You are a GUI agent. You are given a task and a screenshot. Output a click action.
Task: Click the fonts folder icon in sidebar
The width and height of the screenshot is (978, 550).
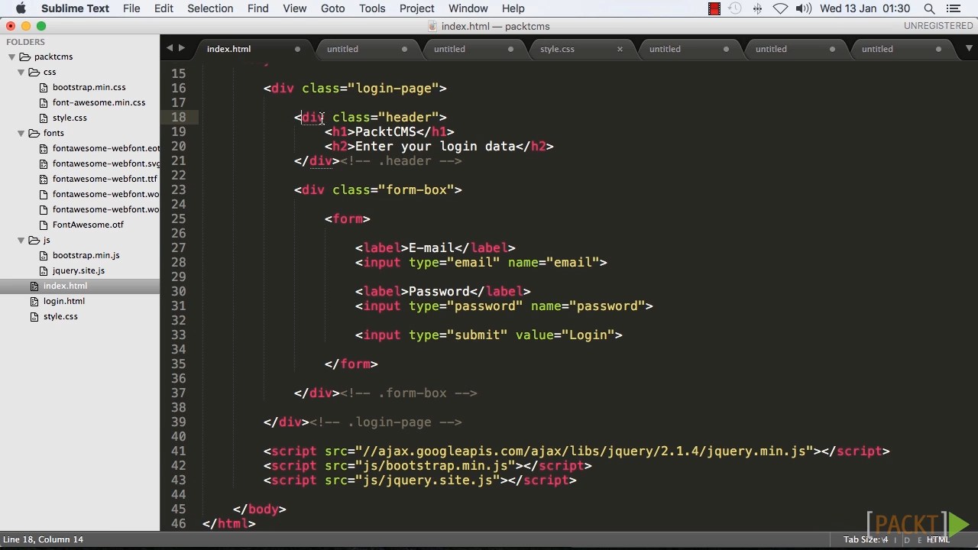[x=34, y=133]
